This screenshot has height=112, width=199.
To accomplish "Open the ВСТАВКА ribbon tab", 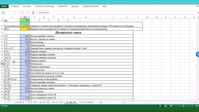I will tap(27, 6).
